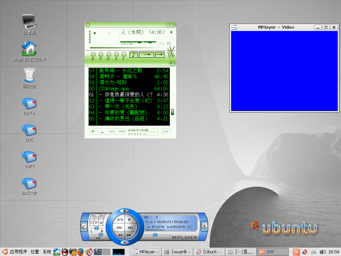This screenshot has height=256, width=341.
Task: Toggle the F button in green player
Action: 124,54
